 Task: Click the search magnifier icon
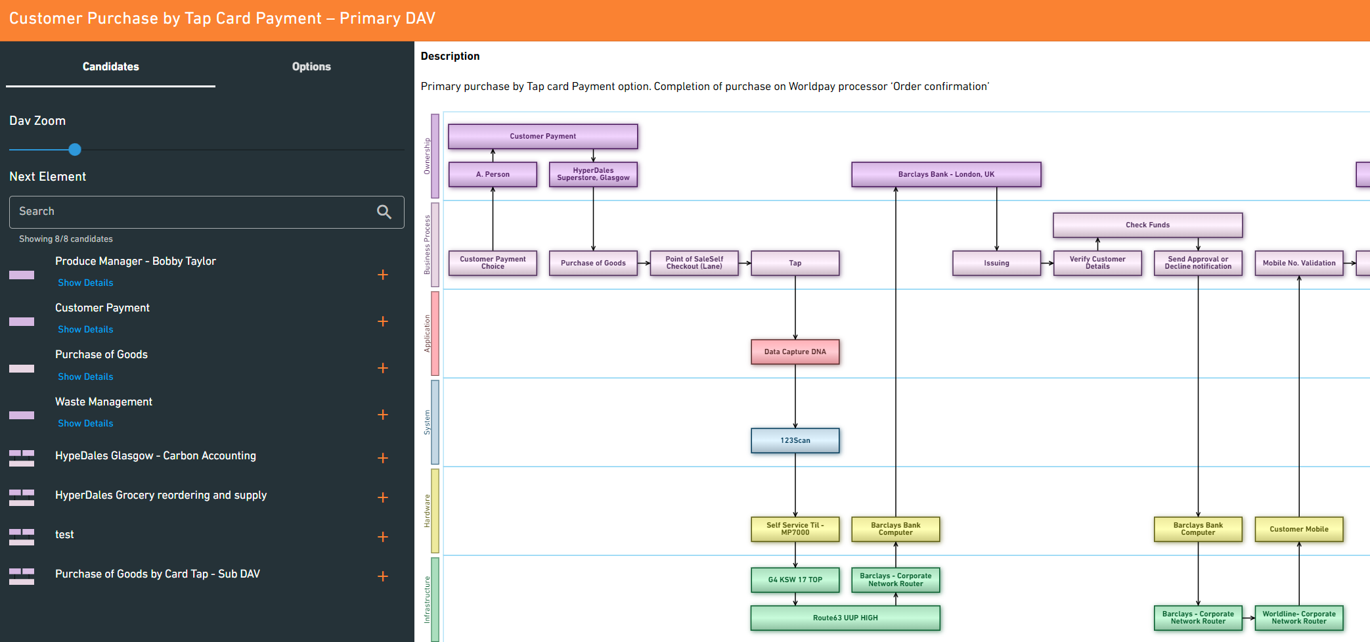[x=384, y=212]
